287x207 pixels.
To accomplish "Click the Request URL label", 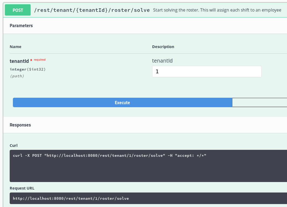I will (x=22, y=188).
